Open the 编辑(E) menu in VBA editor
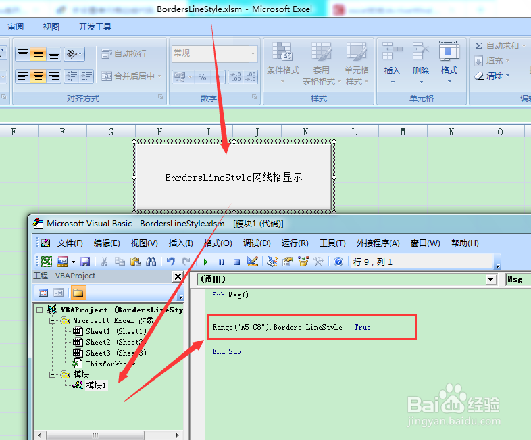 click(x=107, y=243)
